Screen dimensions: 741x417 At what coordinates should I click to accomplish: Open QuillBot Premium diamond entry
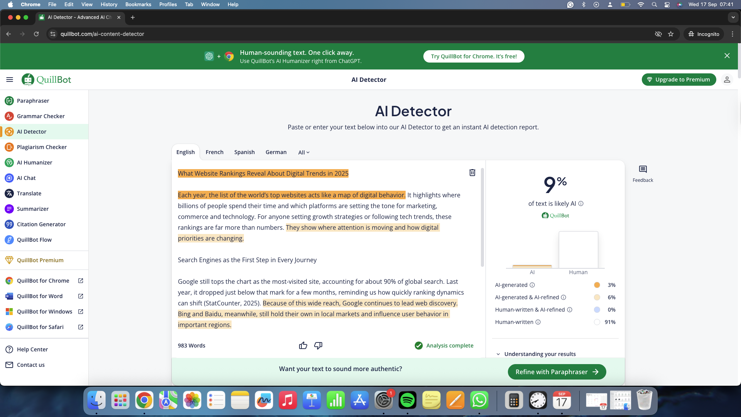[44, 260]
